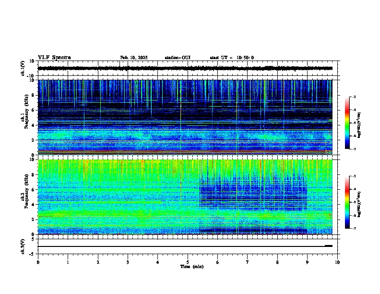Image resolution: width=380 pixels, height=294 pixels.
Task: Click the '3' tick on the time axis
Action: tap(128, 262)
